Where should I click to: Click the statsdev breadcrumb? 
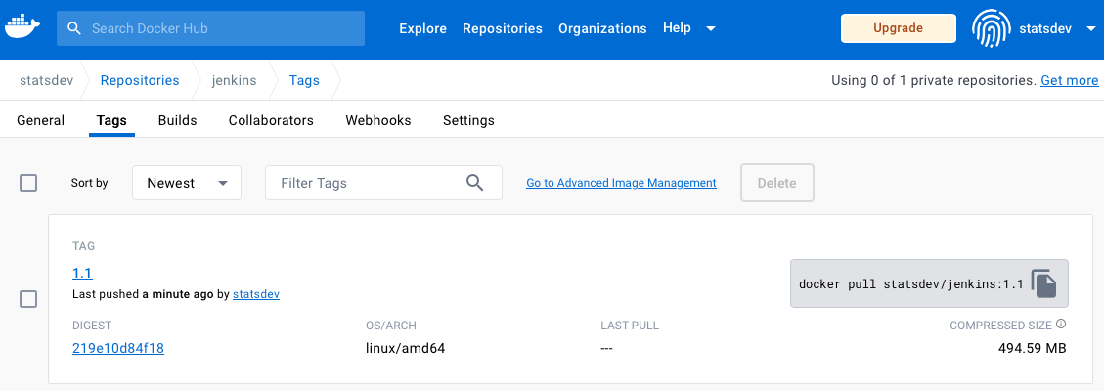(47, 80)
